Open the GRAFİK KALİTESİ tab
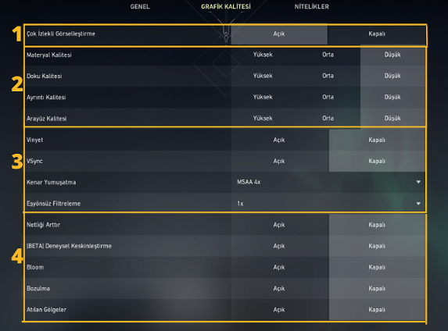448x331 pixels. (226, 6)
